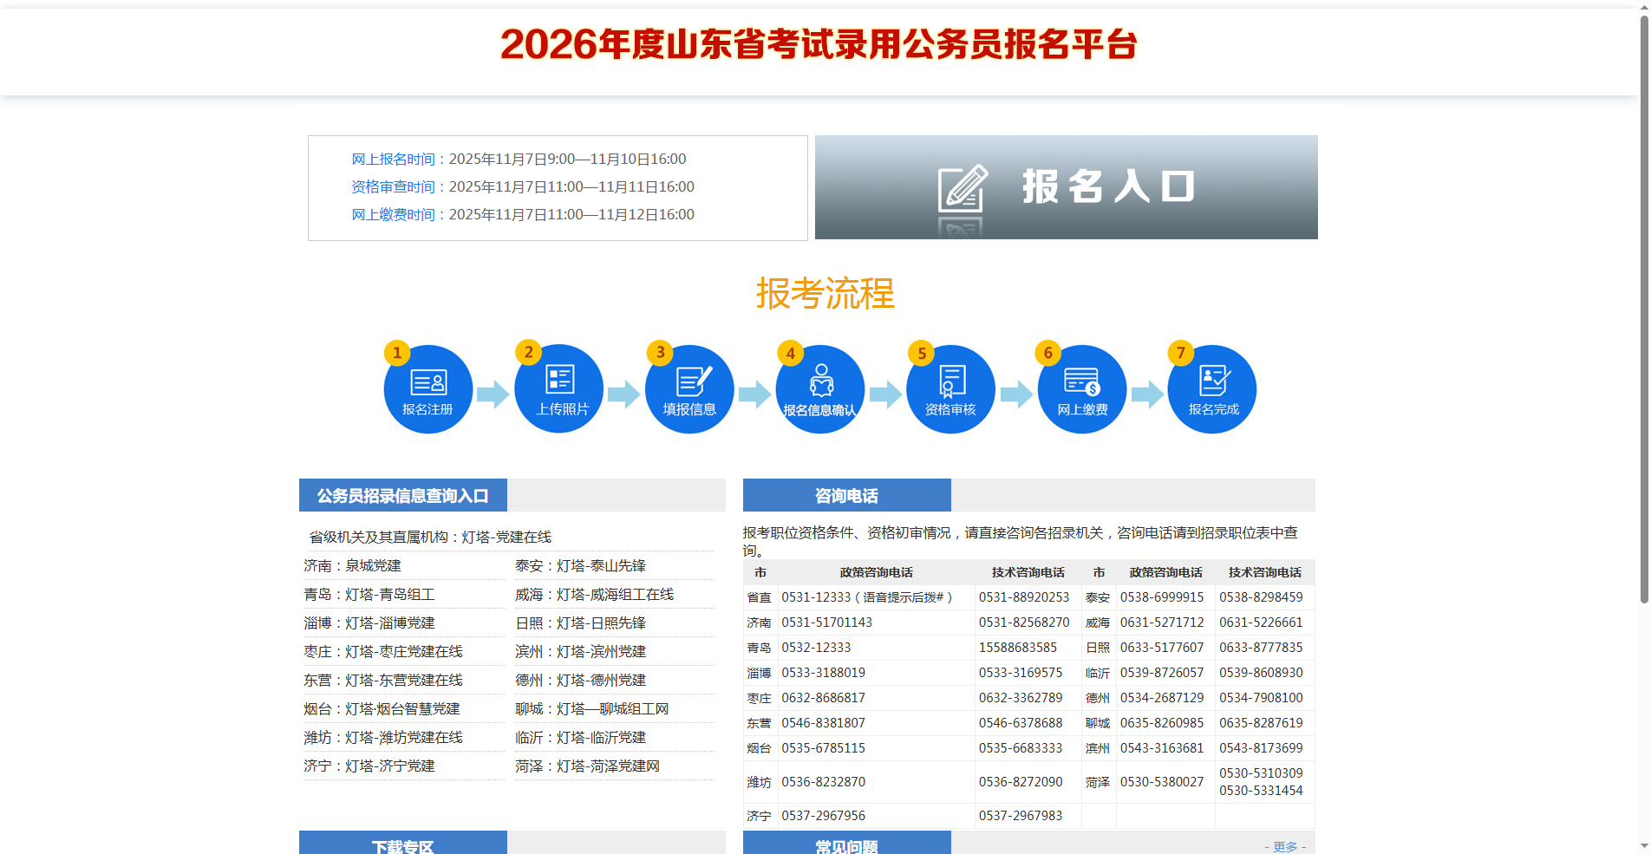Open the 咨询电话 panel header
The width and height of the screenshot is (1651, 854).
click(x=845, y=495)
